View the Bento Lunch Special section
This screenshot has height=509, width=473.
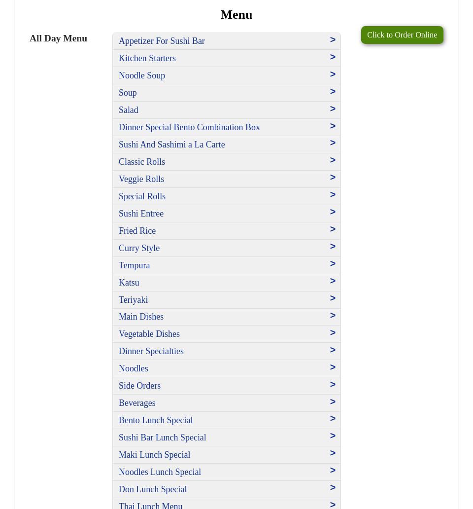coord(156,420)
